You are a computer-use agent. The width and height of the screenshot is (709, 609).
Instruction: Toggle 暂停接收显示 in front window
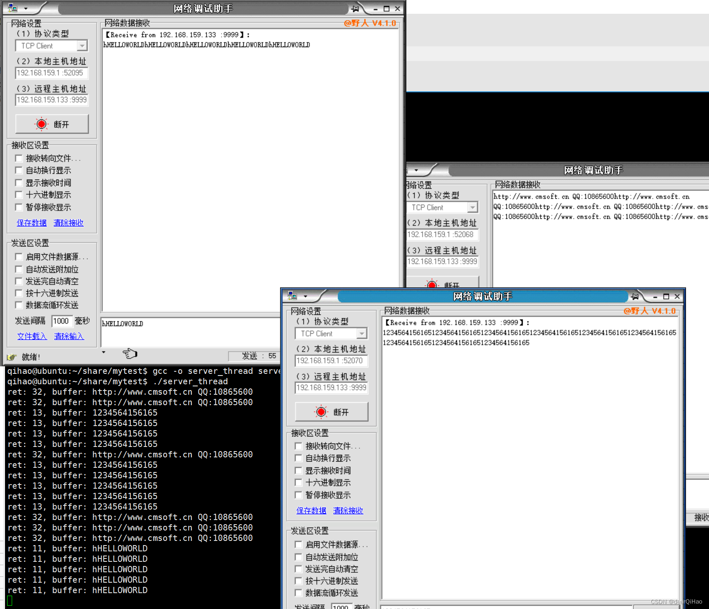pos(298,495)
